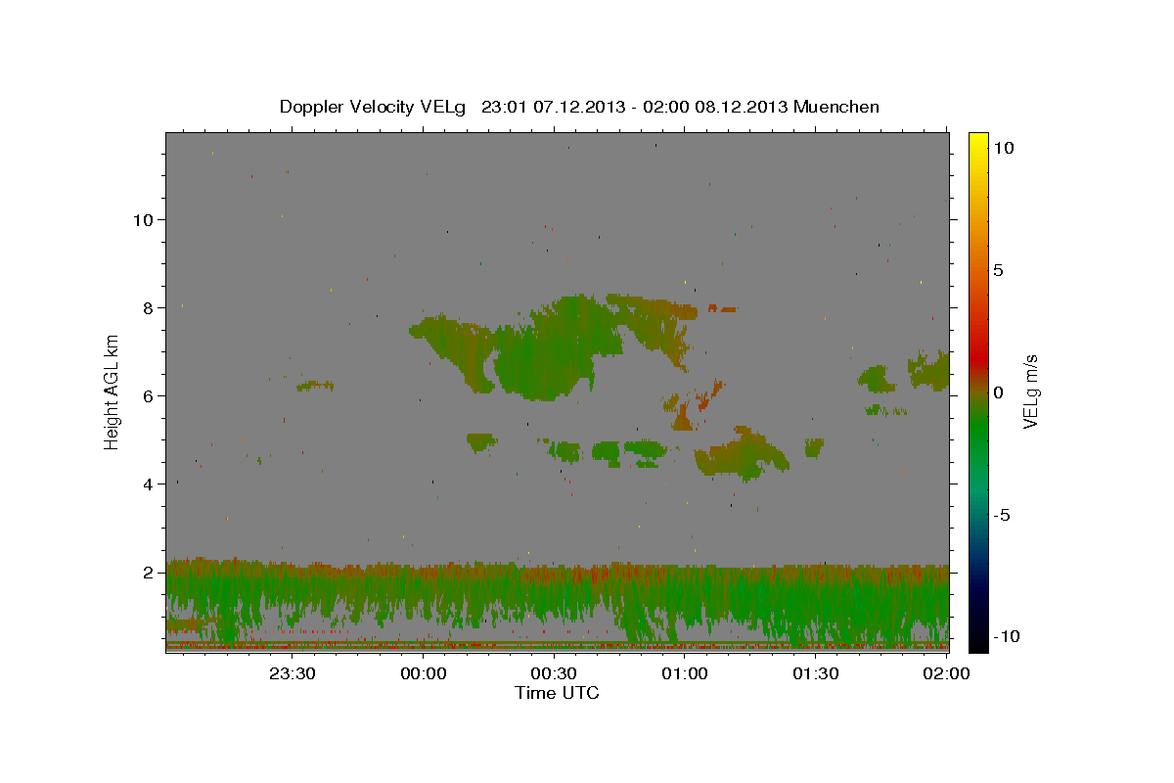Click the 23:30 time tick label
This screenshot has width=1174, height=783.
(293, 673)
